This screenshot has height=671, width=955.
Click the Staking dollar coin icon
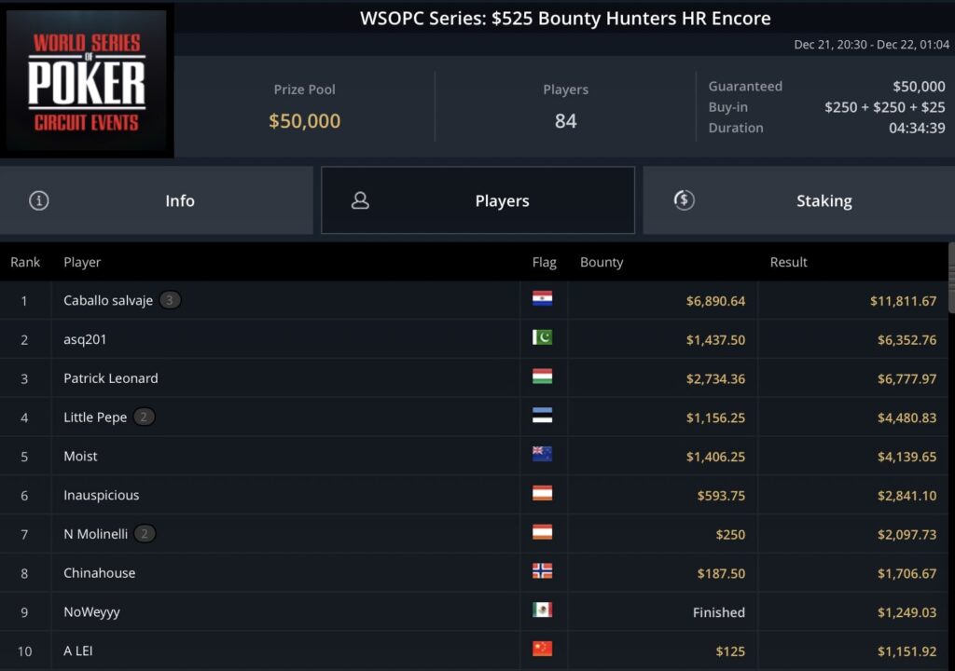[x=684, y=199]
